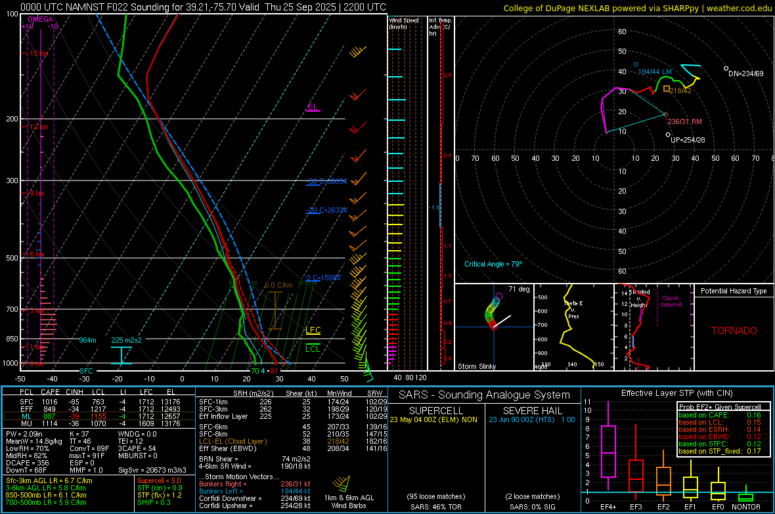The image size is (775, 514).
Task: Click the orange 'LCL-EL (Cloud Layer)' row
Action: (x=293, y=441)
